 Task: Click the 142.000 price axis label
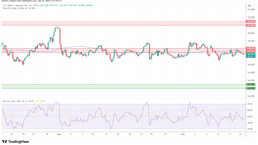[251, 96]
